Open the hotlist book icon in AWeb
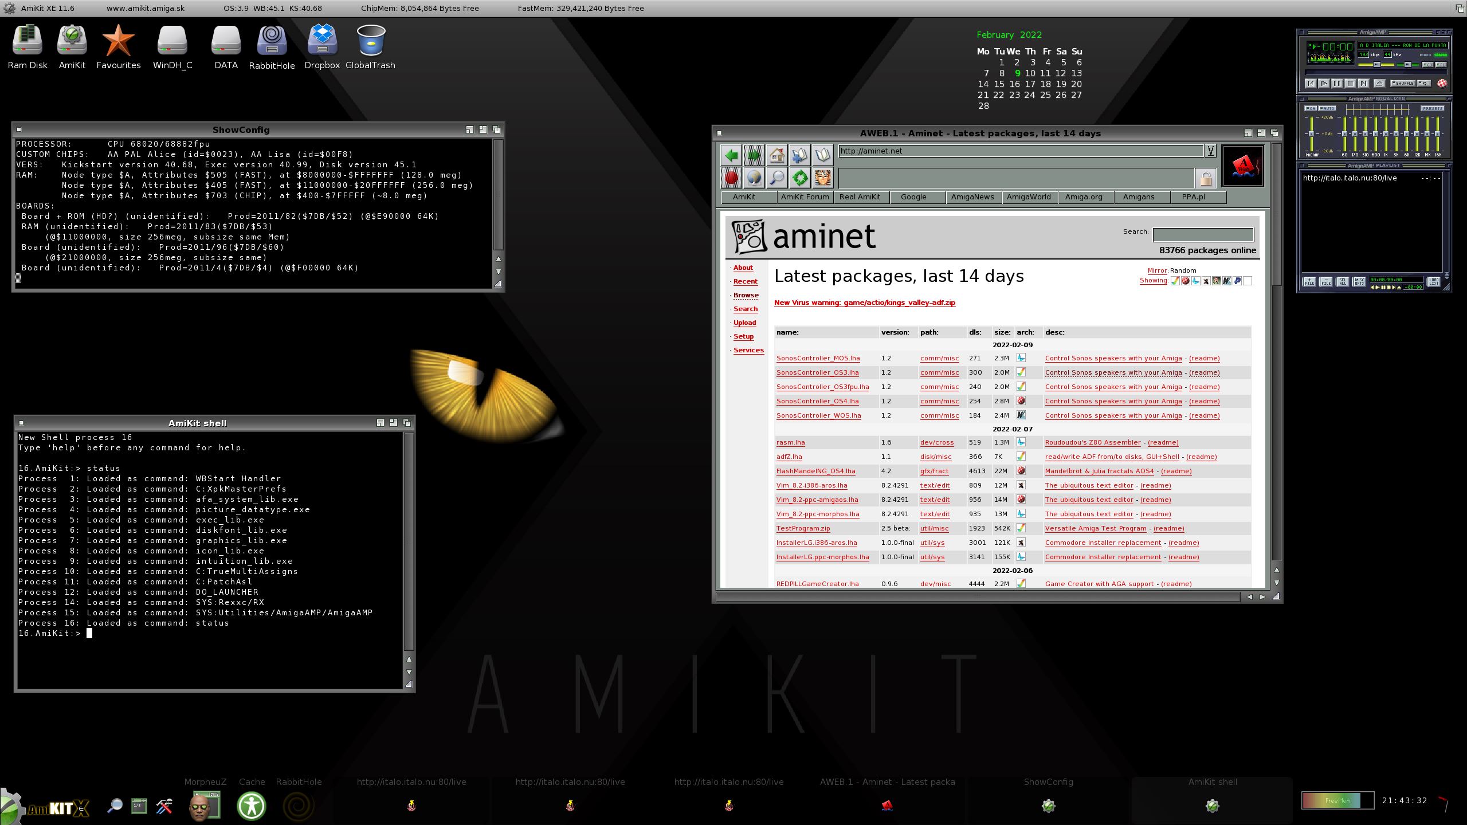Screen dimensions: 1467x825 click(x=823, y=155)
